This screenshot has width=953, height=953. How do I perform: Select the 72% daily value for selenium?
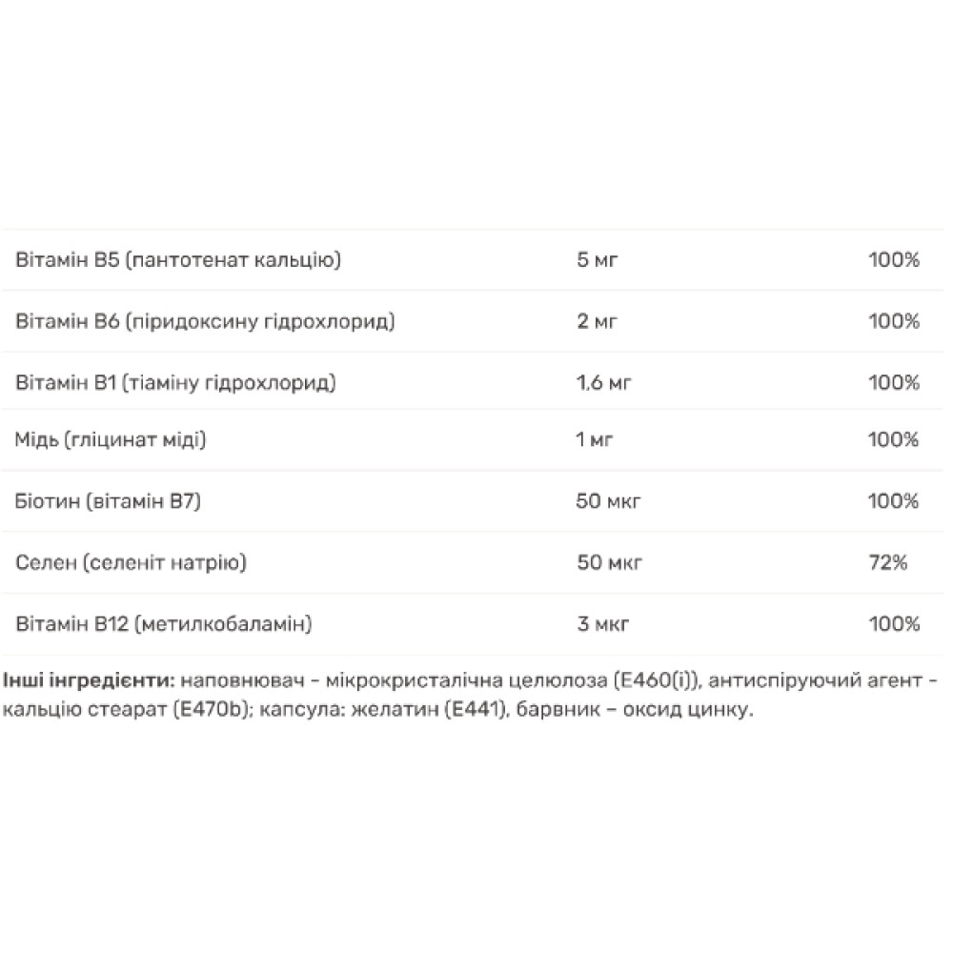888,563
